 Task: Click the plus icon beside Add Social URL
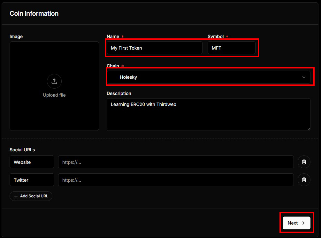coord(16,196)
